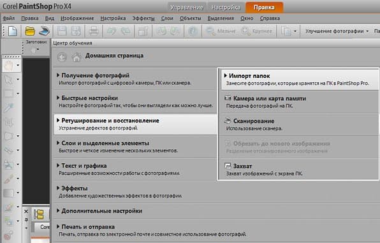The height and width of the screenshot is (243, 380).
Task: Expand Ретуширование и восстановление topic
Action: [x=135, y=124]
